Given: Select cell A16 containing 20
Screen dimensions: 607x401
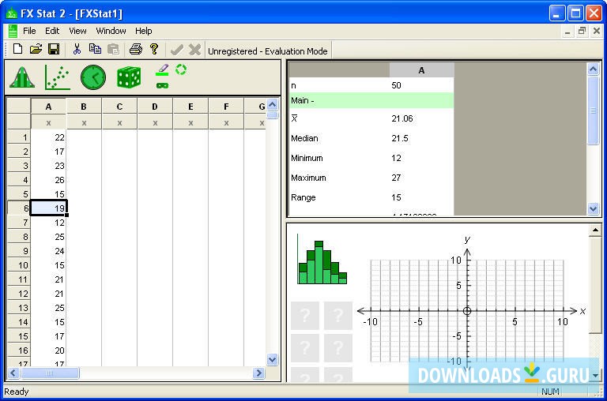Looking at the screenshot, I should coord(48,350).
